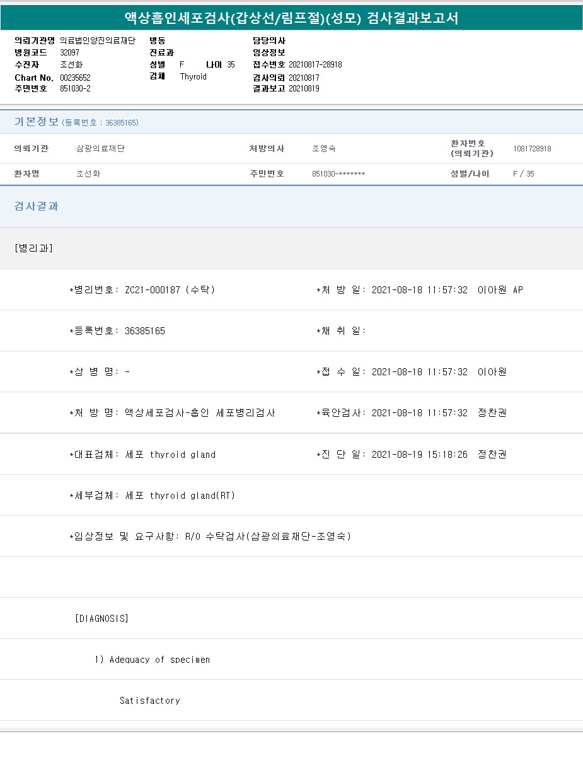Select the Chart No. value 00235652
The image size is (583, 782).
(75, 78)
